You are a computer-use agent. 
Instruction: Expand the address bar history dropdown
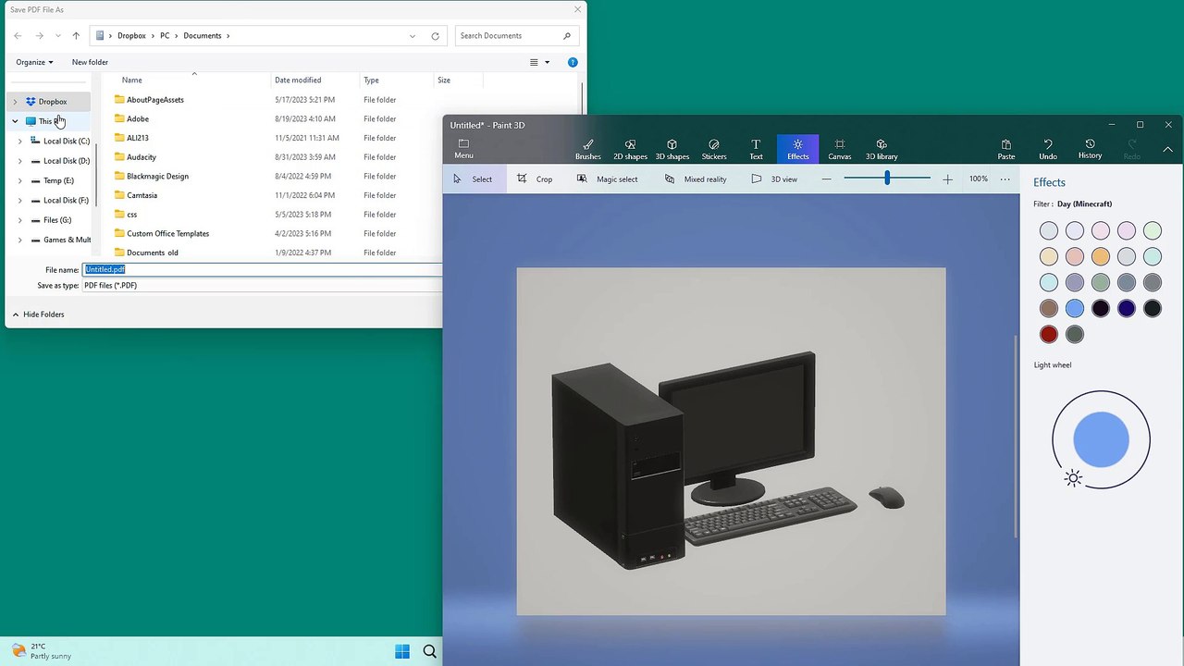(x=413, y=36)
